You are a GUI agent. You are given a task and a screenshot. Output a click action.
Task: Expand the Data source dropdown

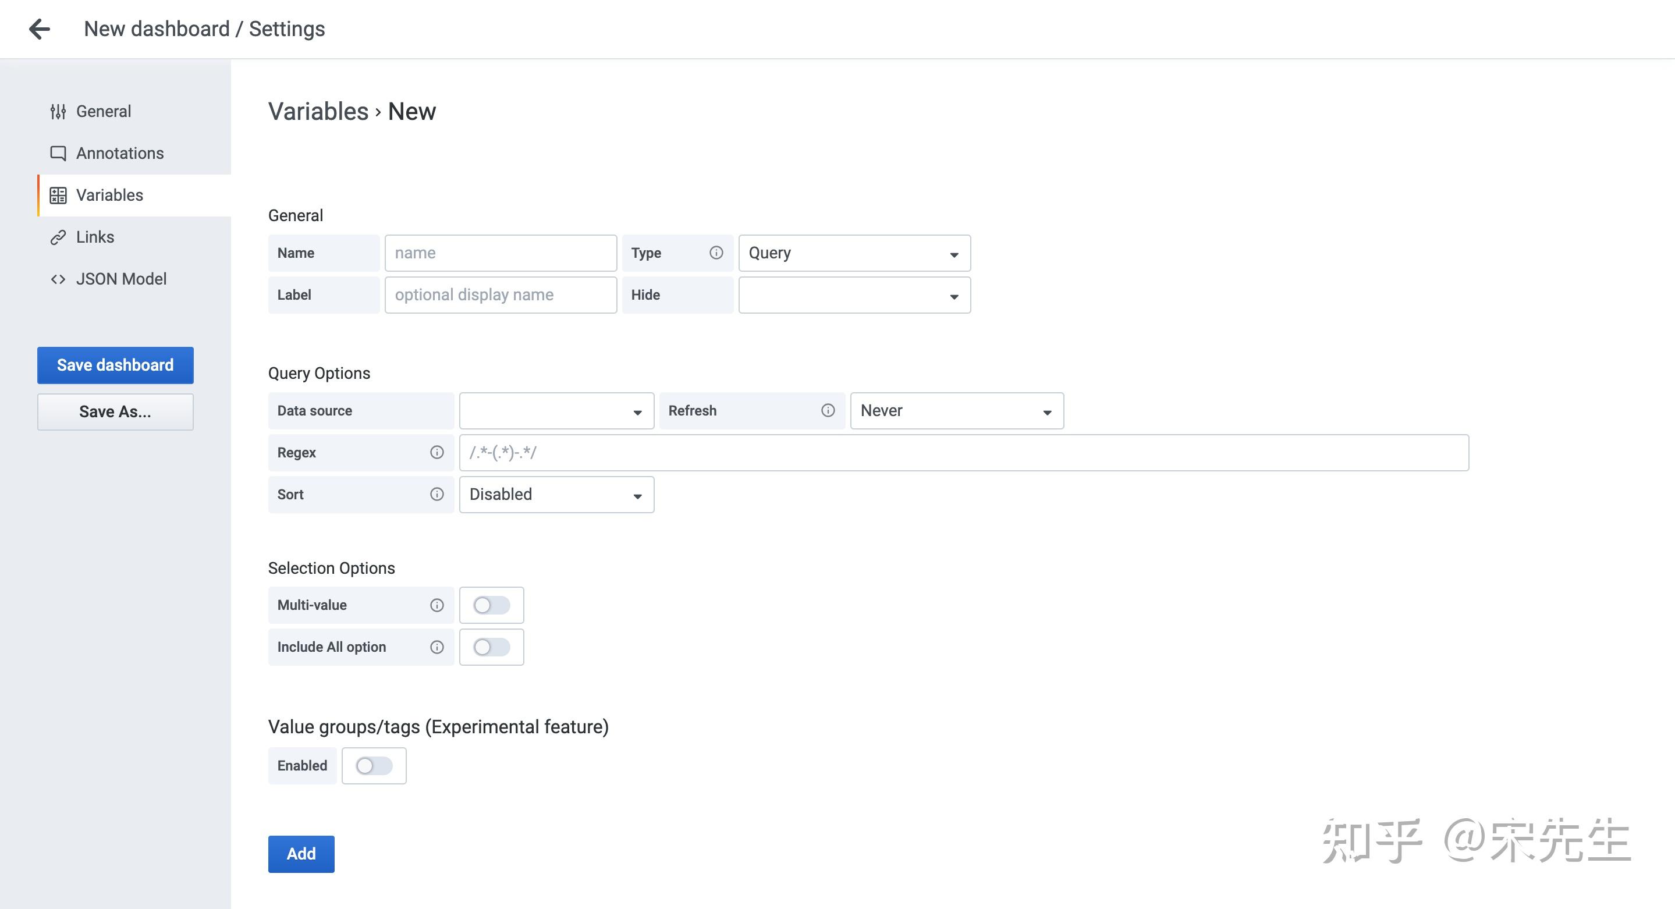(x=556, y=411)
